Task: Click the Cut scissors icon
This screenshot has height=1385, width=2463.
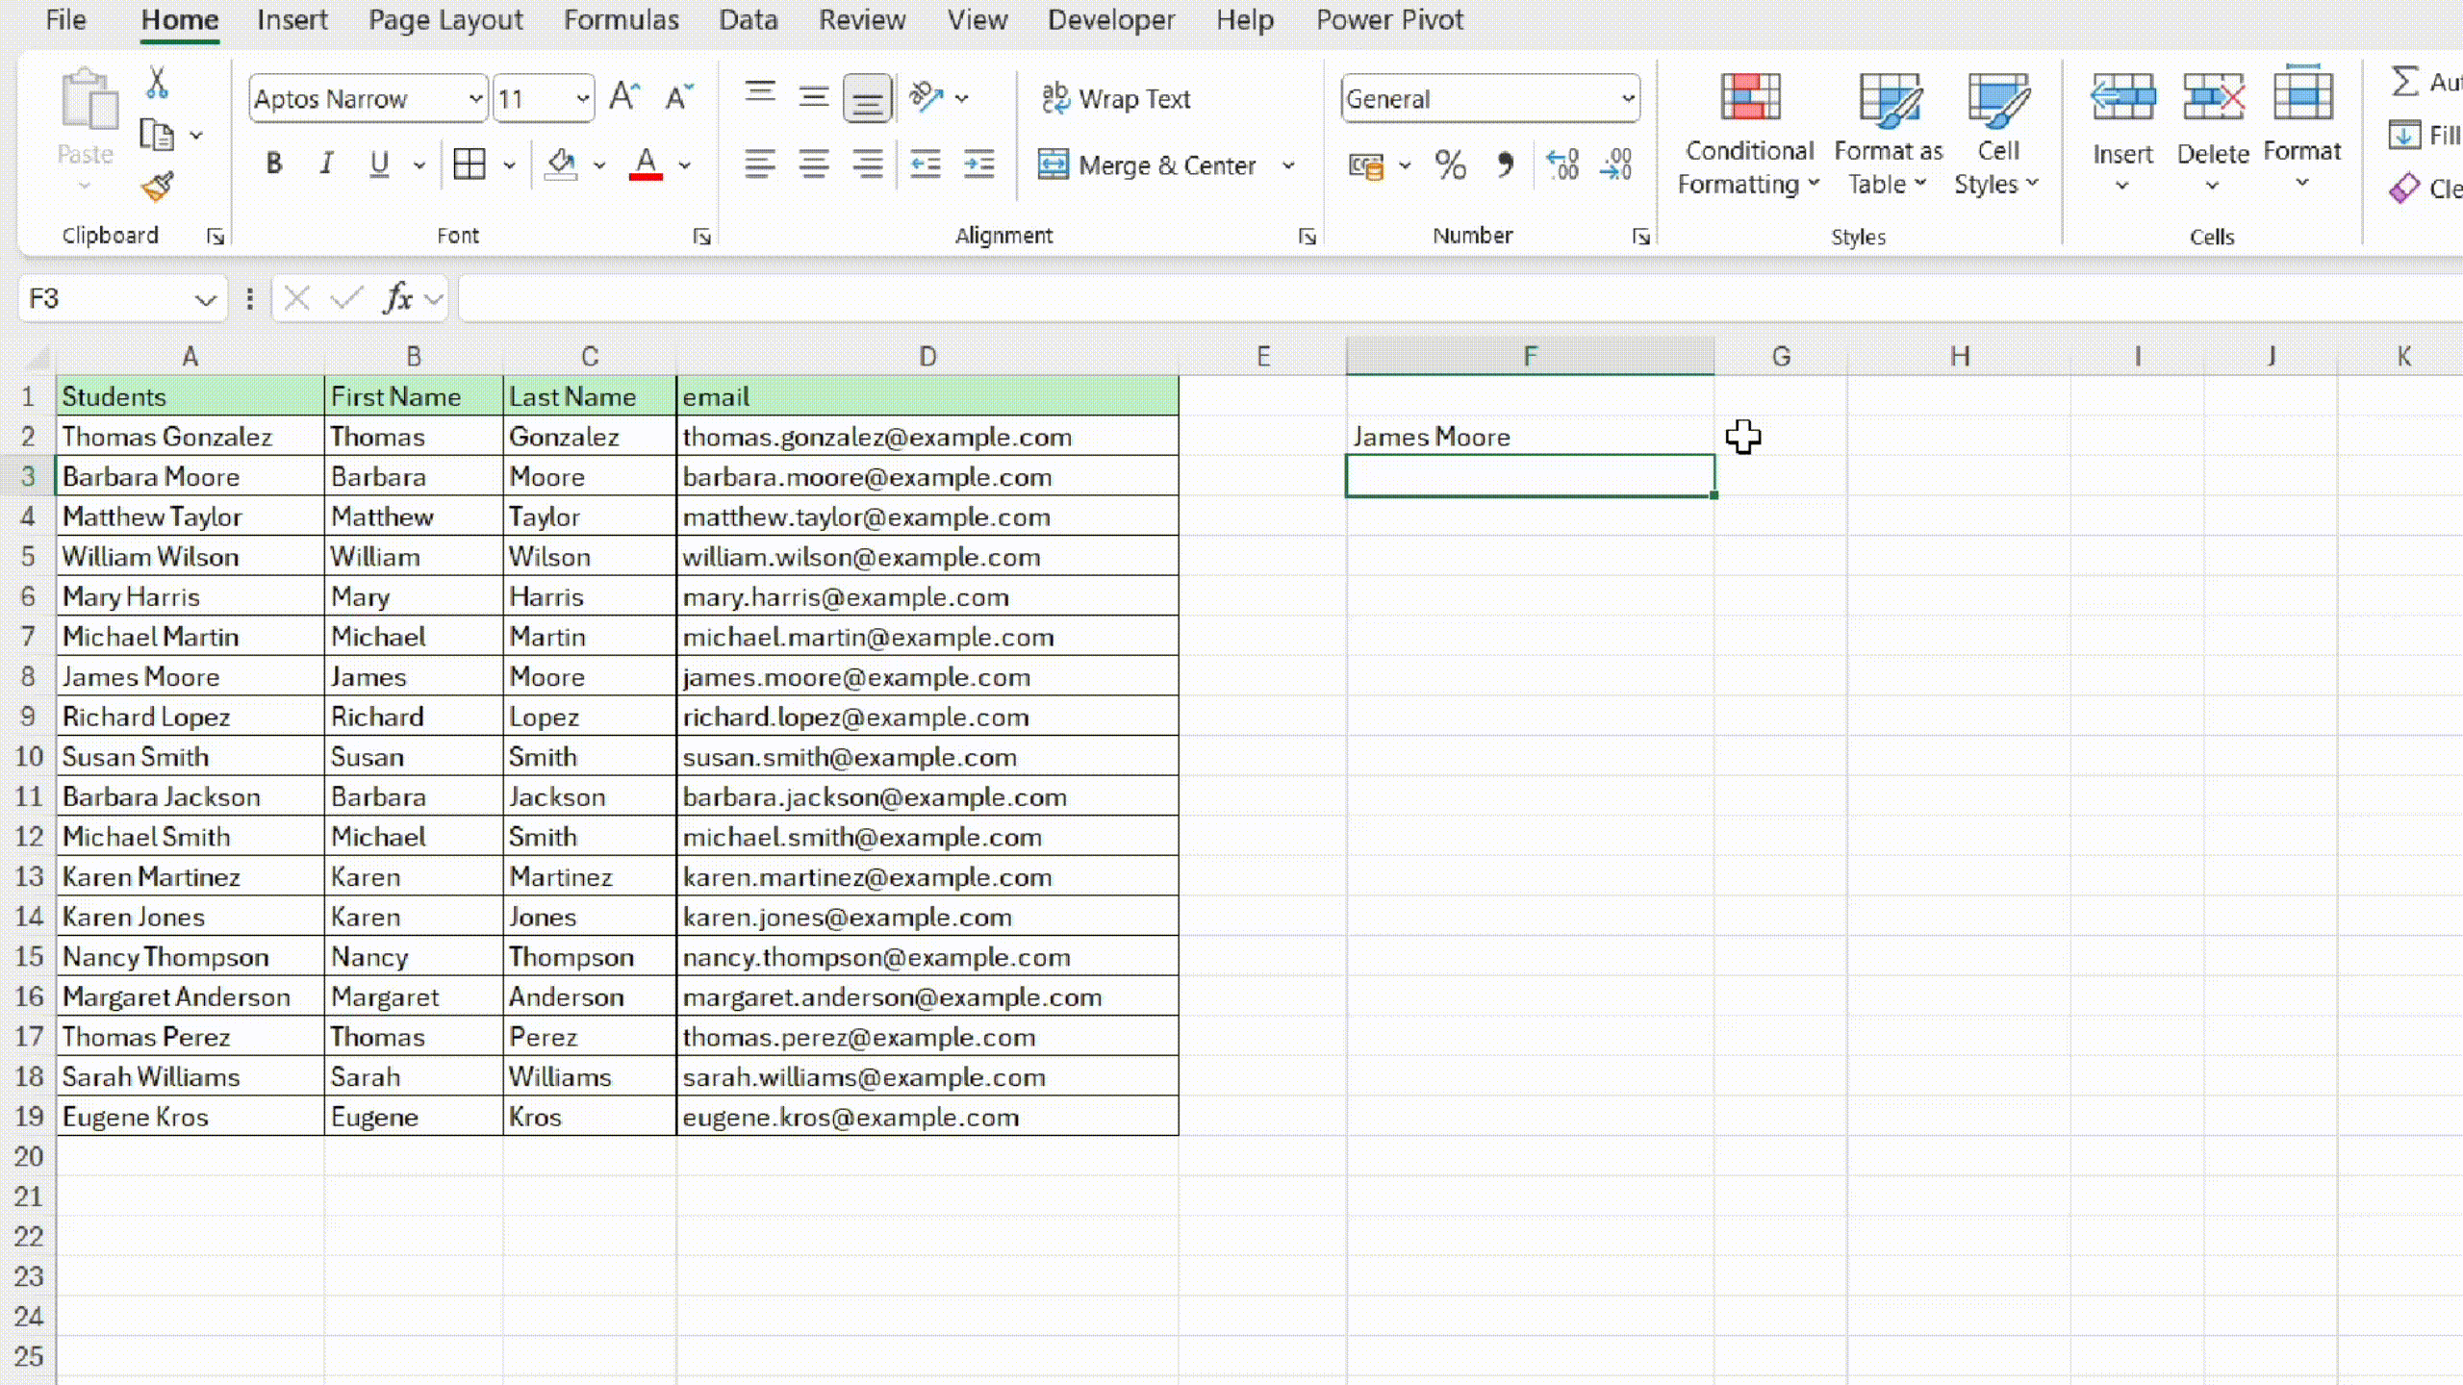Action: [157, 84]
